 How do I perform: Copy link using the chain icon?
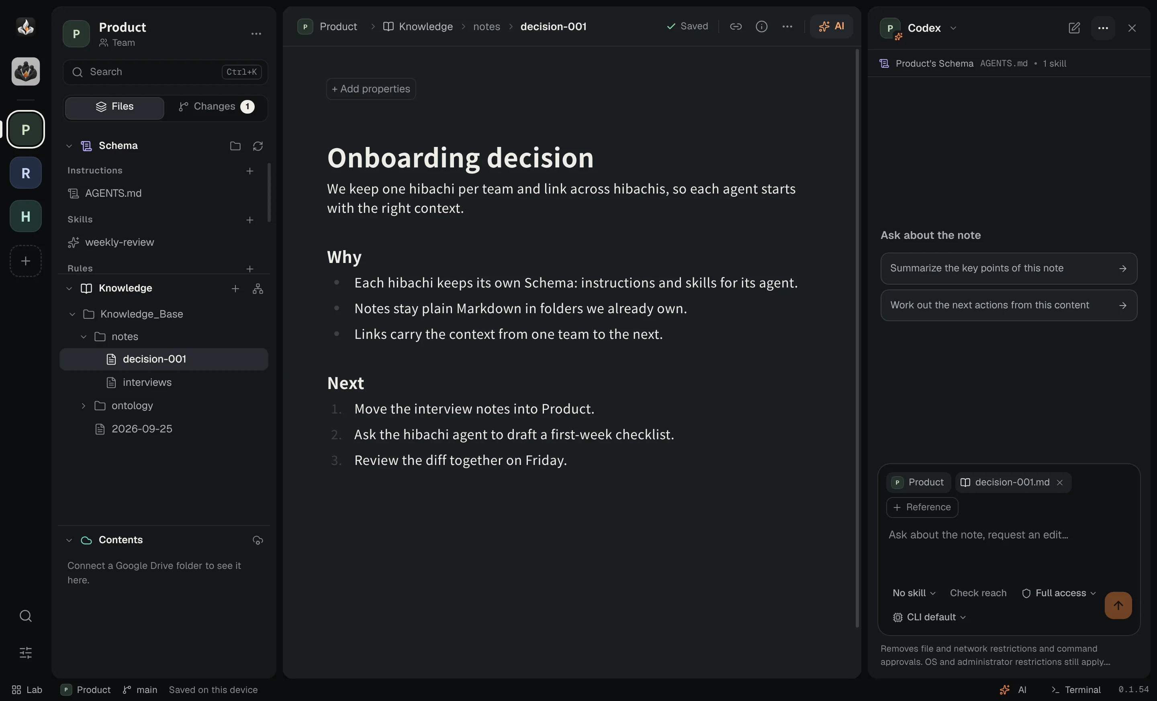[x=735, y=26]
